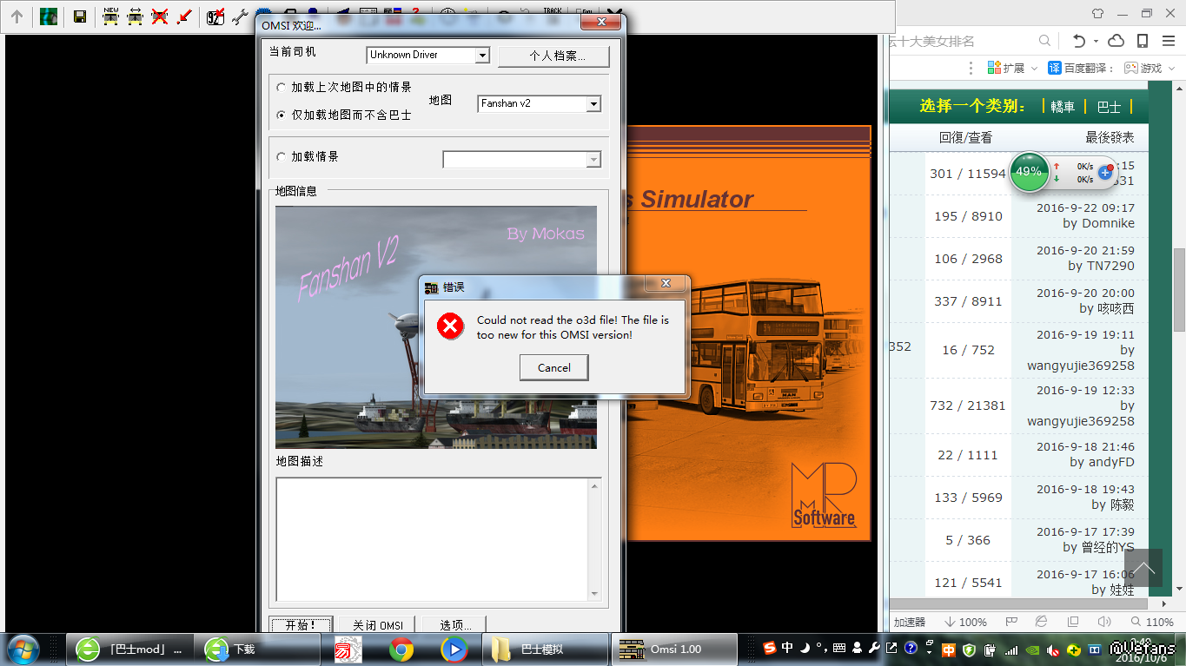The width and height of the screenshot is (1186, 666).
Task: Click the Sogou input method S icon
Action: coord(770,648)
